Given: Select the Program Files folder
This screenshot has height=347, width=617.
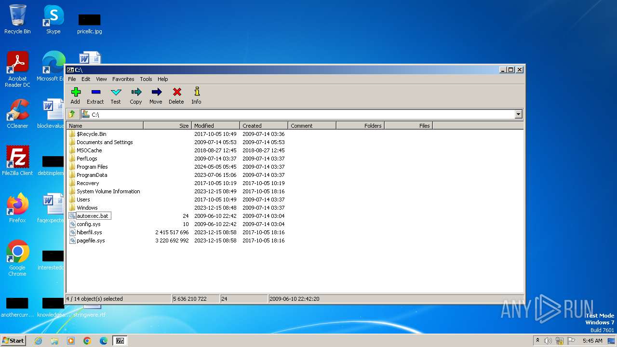Looking at the screenshot, I should tap(92, 167).
